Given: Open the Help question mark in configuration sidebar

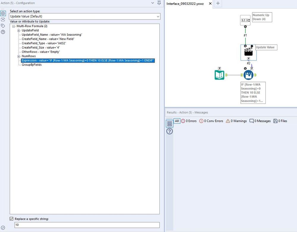Looking at the screenshot, I should (x=3, y=32).
